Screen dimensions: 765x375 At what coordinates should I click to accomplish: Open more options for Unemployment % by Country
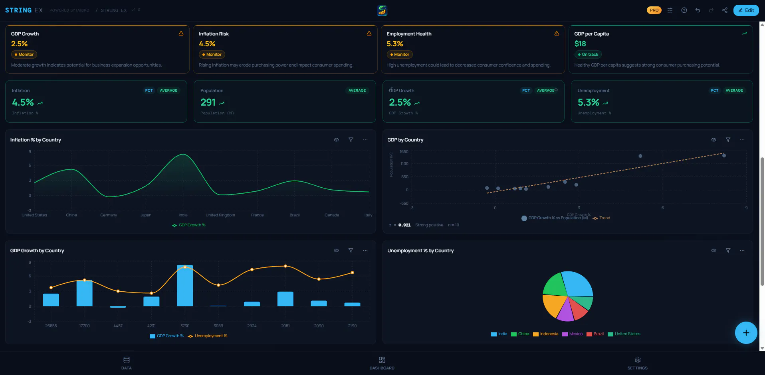coord(742,251)
